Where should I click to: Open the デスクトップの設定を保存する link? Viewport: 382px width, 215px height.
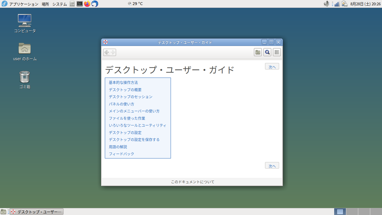point(134,140)
